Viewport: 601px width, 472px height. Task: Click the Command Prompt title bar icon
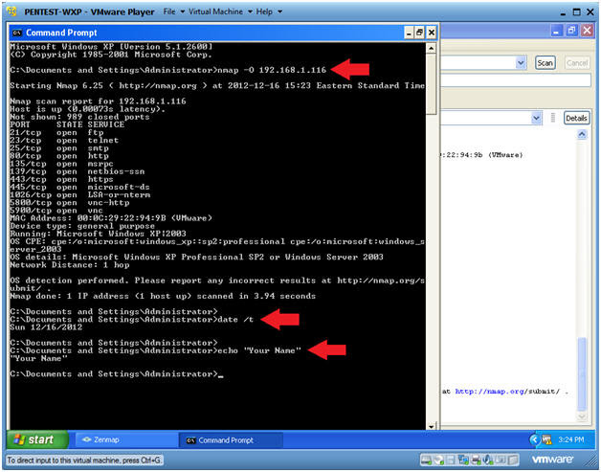tap(17, 33)
